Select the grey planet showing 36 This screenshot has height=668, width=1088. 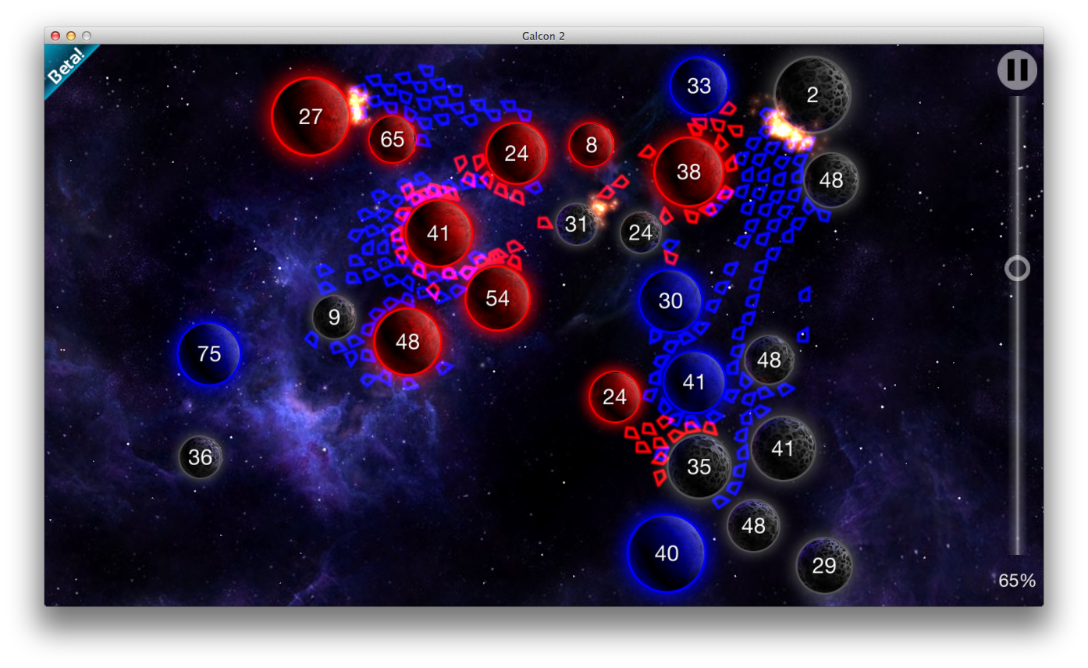point(201,457)
